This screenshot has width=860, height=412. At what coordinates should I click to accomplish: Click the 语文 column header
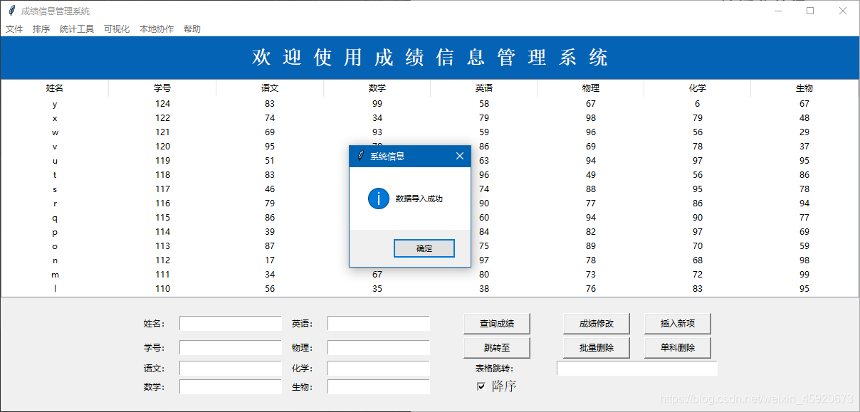[x=270, y=88]
